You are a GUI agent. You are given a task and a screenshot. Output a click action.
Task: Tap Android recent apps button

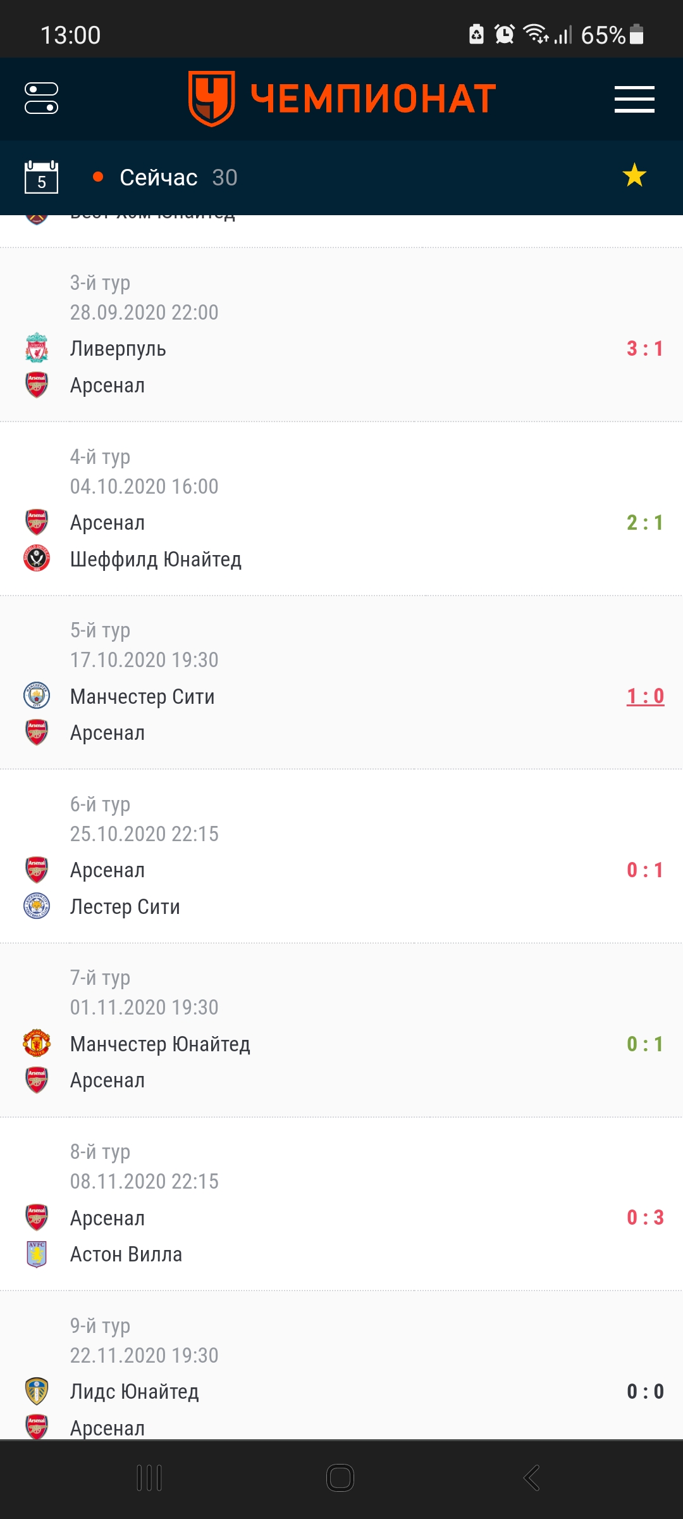pyautogui.click(x=150, y=1478)
